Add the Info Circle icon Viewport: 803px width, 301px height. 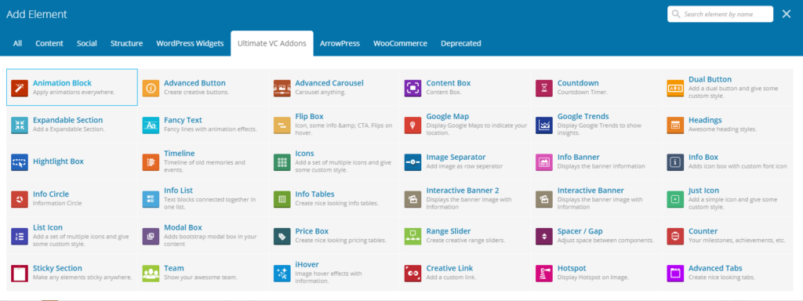tap(20, 198)
